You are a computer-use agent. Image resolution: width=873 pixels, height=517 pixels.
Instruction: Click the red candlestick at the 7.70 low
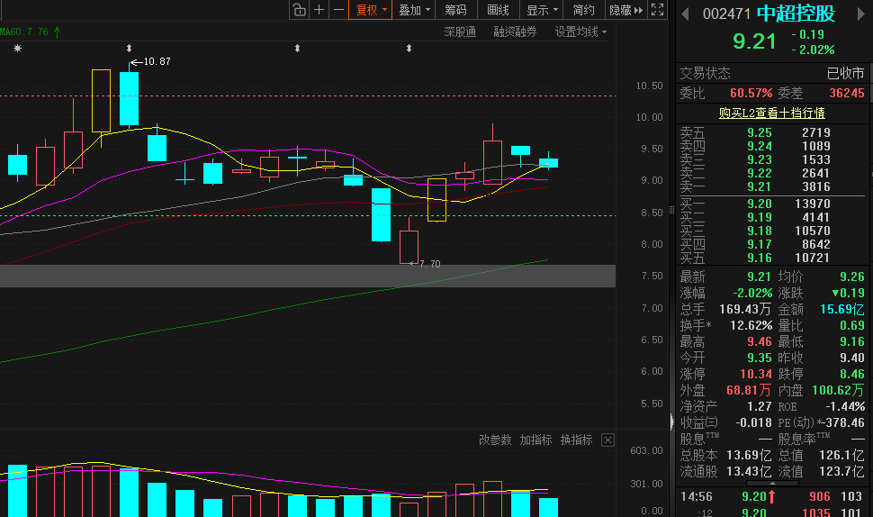[409, 247]
